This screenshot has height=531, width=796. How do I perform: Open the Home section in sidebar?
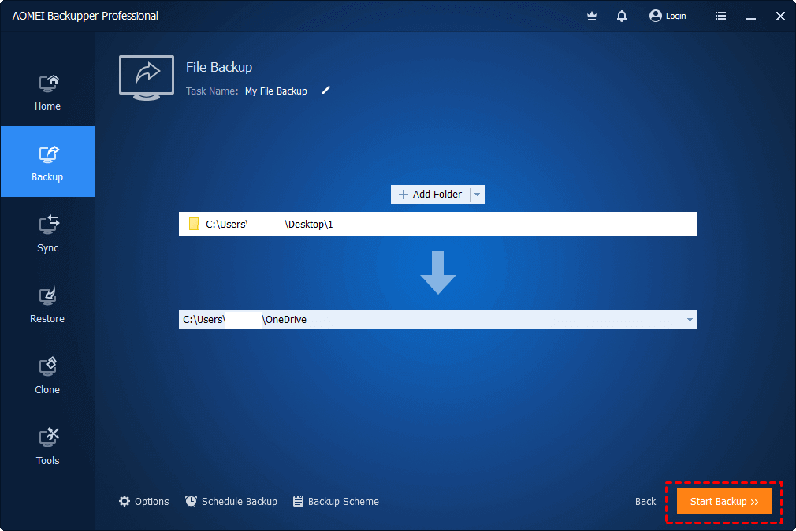(x=48, y=91)
